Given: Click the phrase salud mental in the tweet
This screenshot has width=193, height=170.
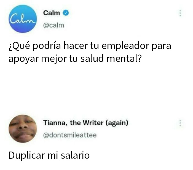Looking at the screenshot, I should click(x=111, y=59).
